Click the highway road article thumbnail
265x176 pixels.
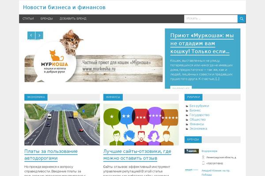tap(62, 125)
